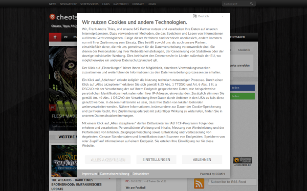Click the blue teilen share button
Viewport: 307px width, 191px height.
click(x=243, y=88)
